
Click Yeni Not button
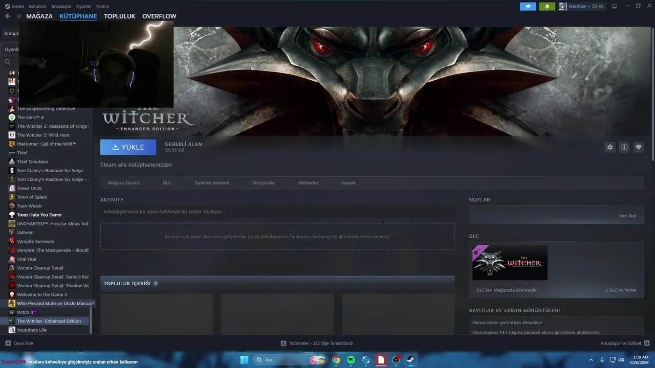pyautogui.click(x=627, y=216)
